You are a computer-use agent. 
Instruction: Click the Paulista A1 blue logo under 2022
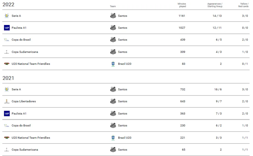click(x=7, y=28)
